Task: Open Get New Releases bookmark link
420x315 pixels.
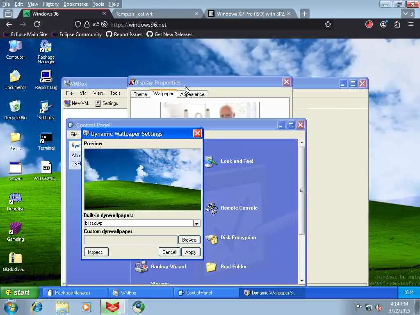Action: 170,34
